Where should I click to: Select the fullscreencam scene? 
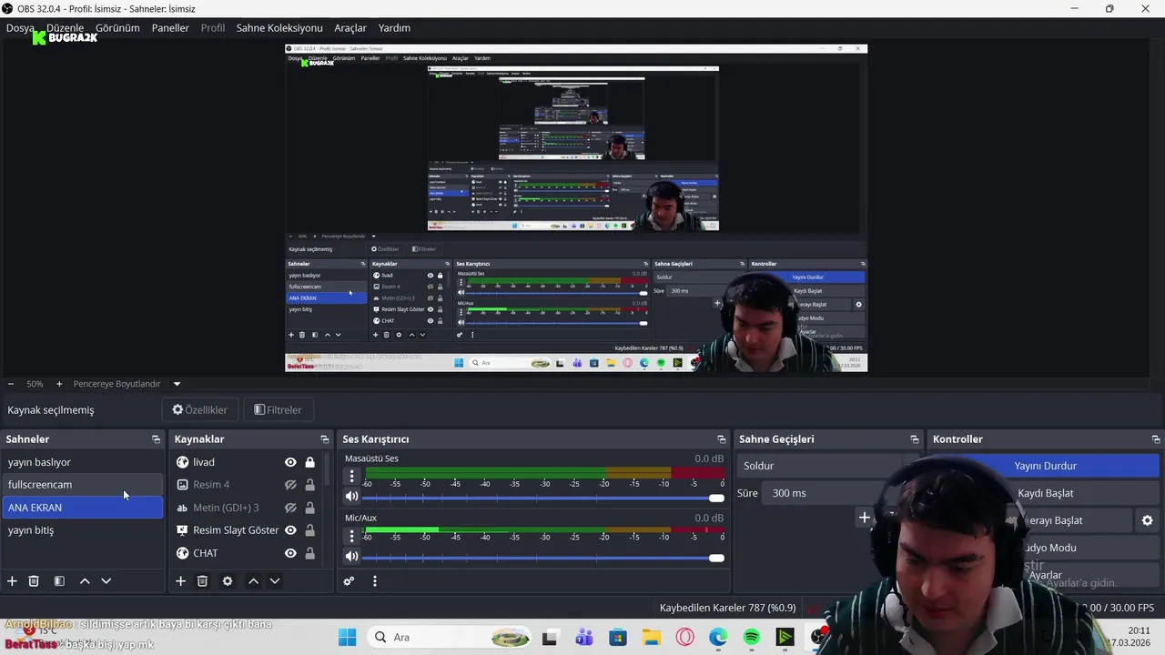pos(82,485)
